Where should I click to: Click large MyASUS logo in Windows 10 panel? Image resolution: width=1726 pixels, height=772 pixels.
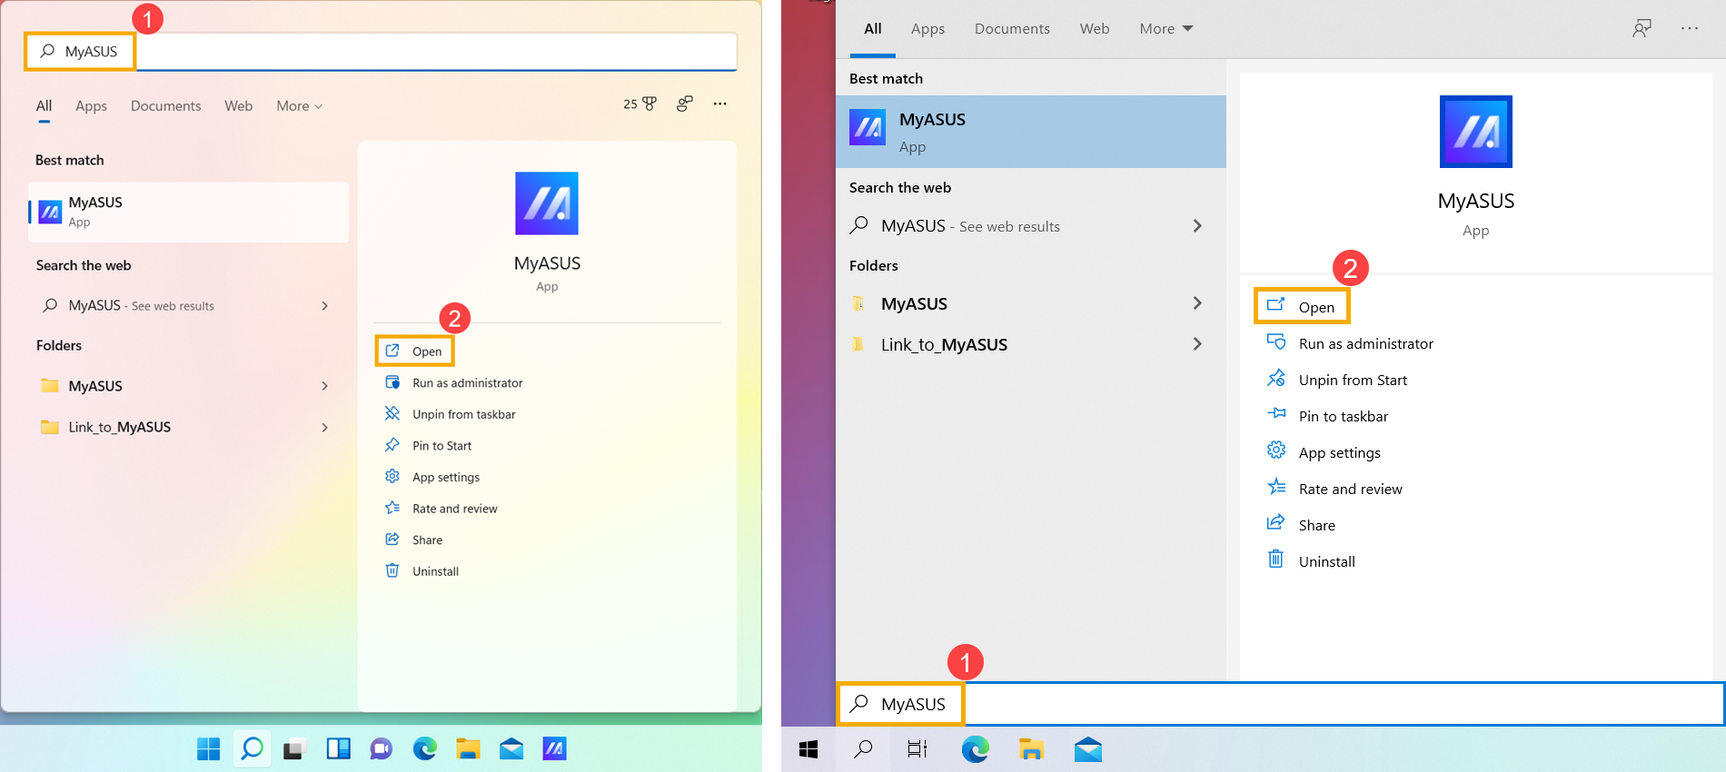[x=1476, y=132]
